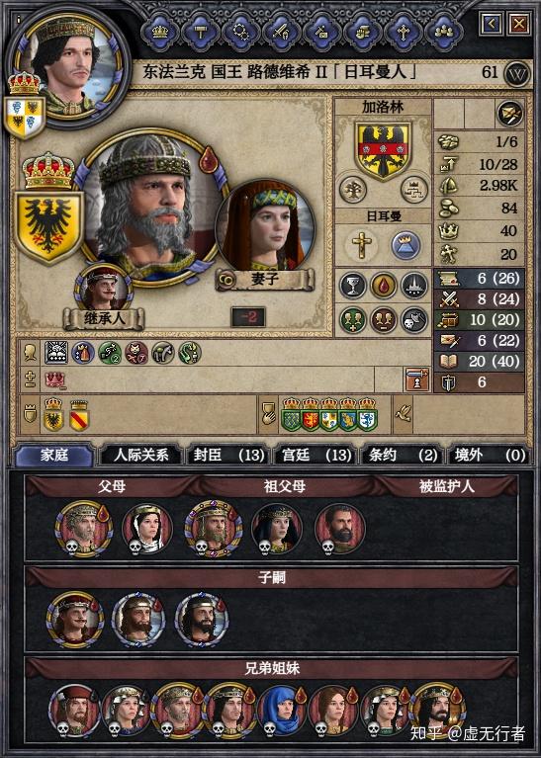Click the golden cross religion icon

361,245
